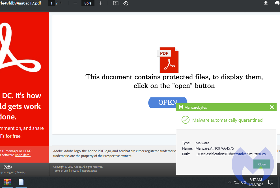Rotate the PDF counterclockwise

126,3
